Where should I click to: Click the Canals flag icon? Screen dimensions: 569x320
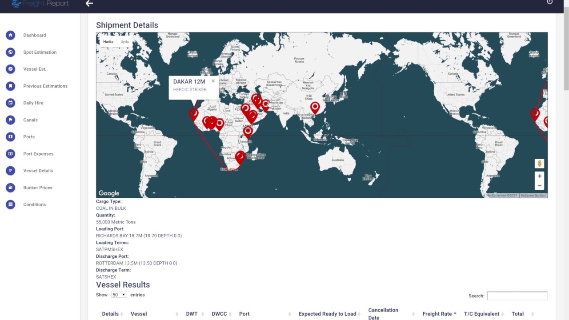[10, 120]
